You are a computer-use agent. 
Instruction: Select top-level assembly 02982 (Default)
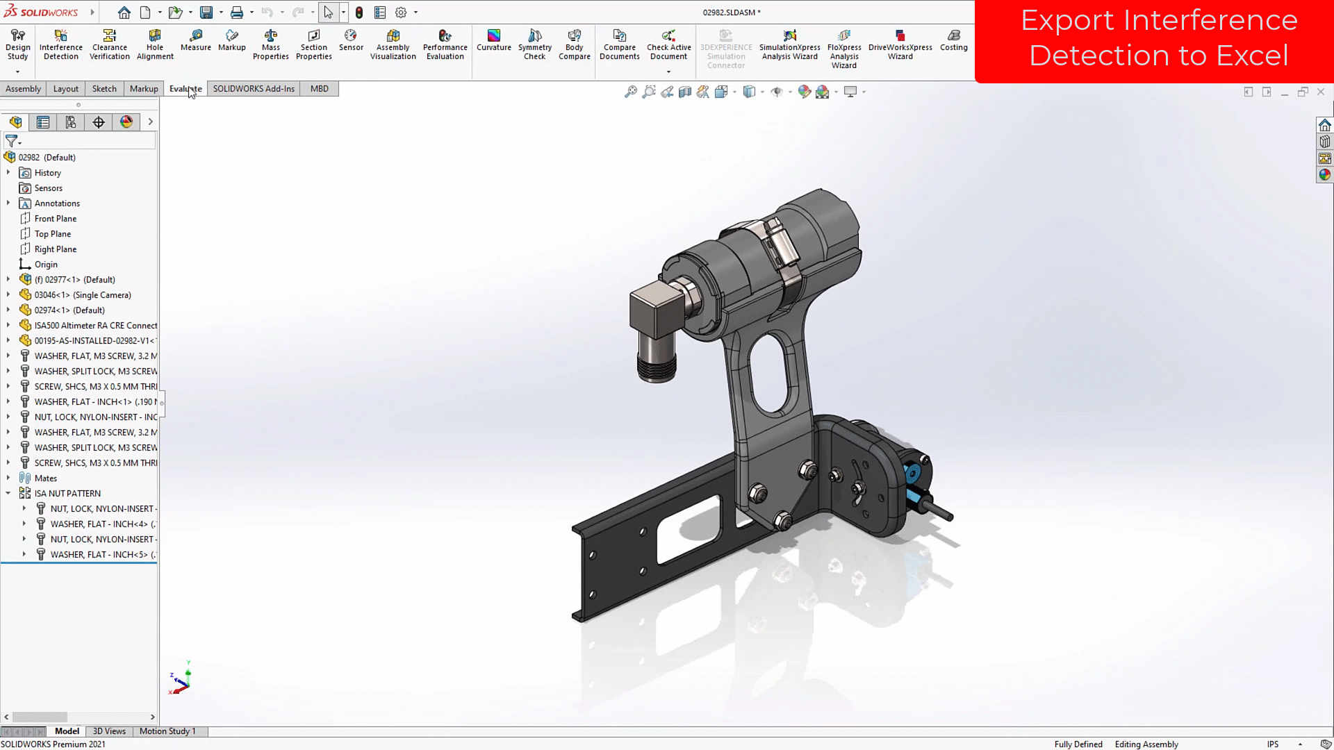pos(47,158)
